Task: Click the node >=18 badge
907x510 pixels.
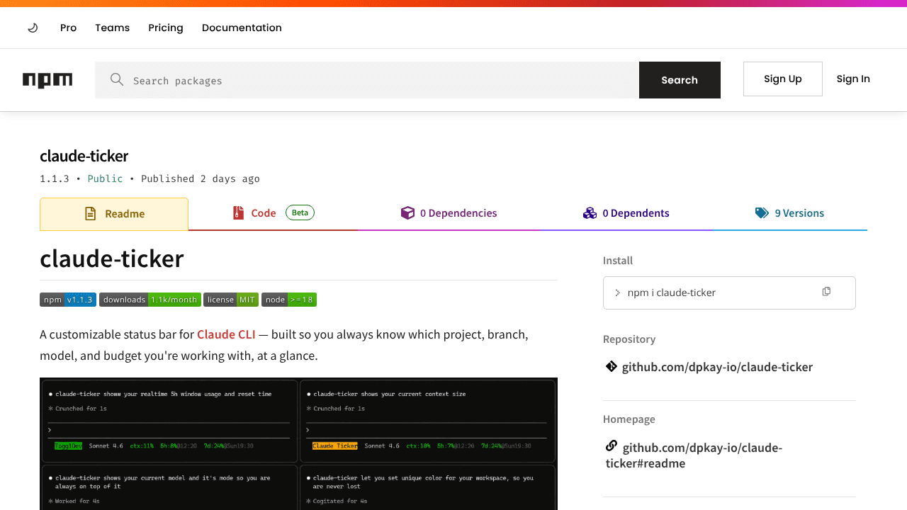Action: click(289, 300)
